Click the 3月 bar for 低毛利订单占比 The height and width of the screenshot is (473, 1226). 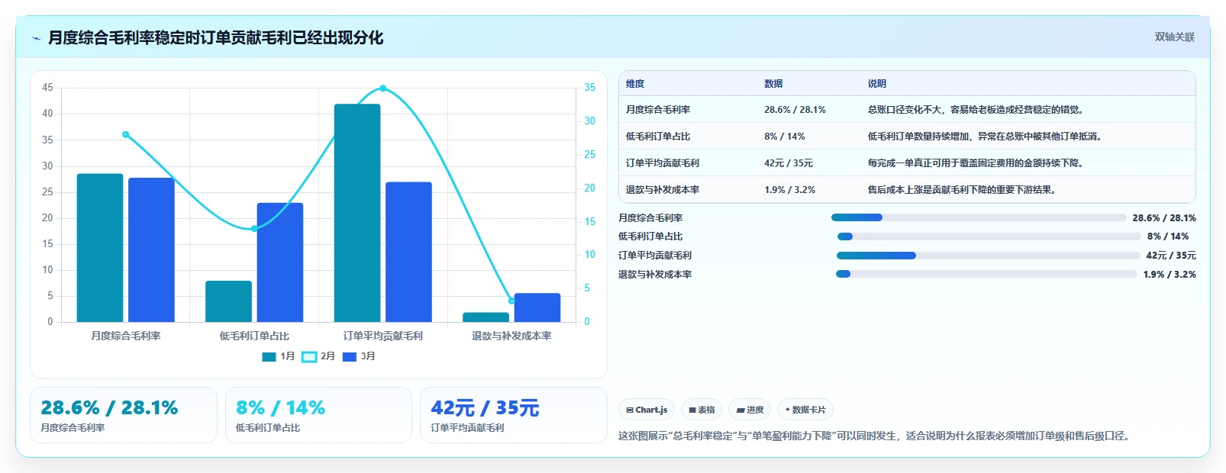(x=280, y=262)
